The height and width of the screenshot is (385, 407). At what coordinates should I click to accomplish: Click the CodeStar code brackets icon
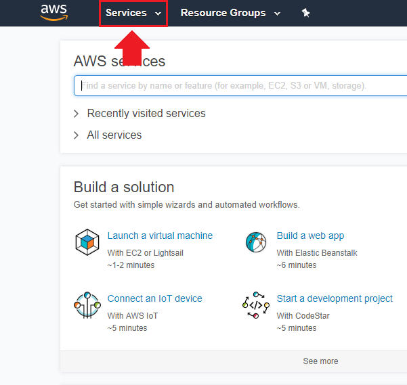coord(256,305)
